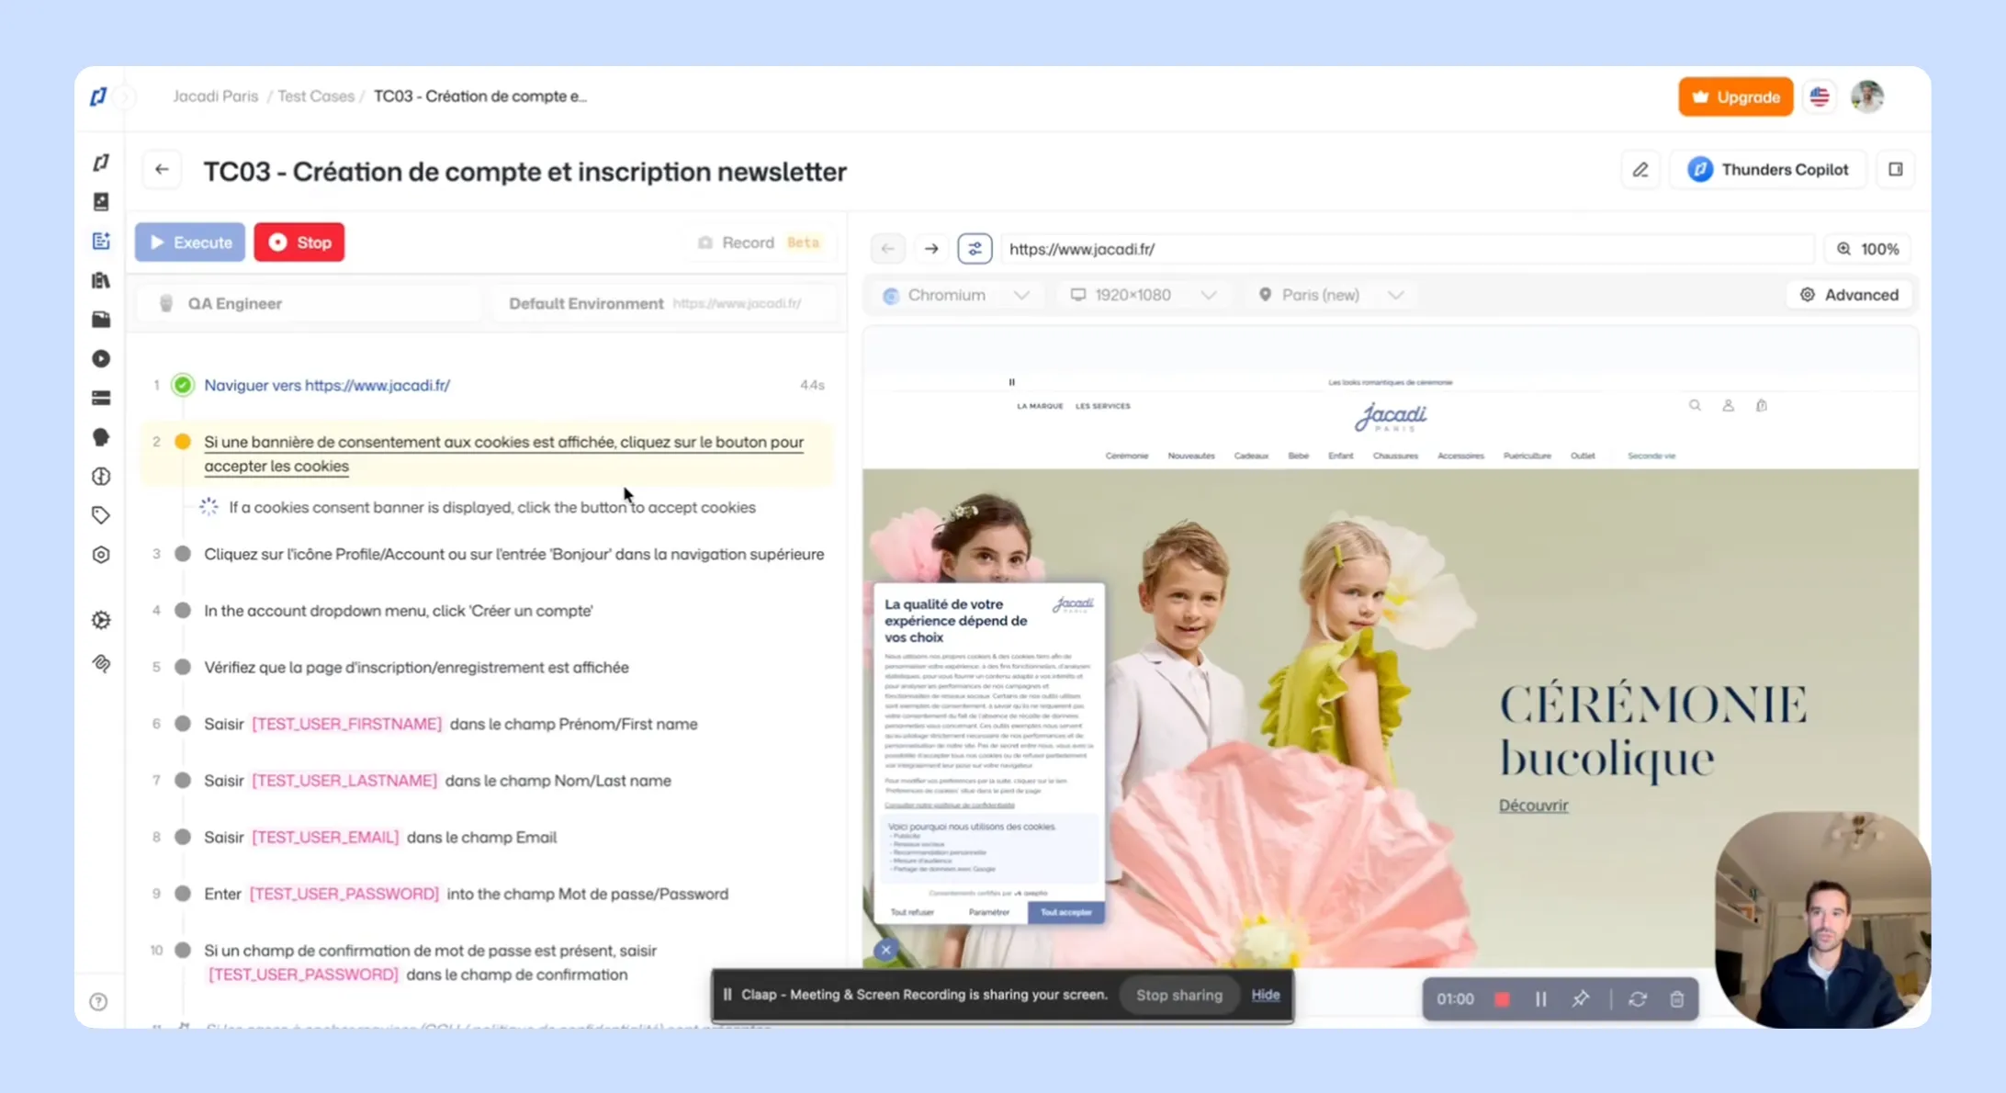Image resolution: width=2006 pixels, height=1093 pixels.
Task: Click the back arrow beside test title
Action: pyautogui.click(x=162, y=170)
